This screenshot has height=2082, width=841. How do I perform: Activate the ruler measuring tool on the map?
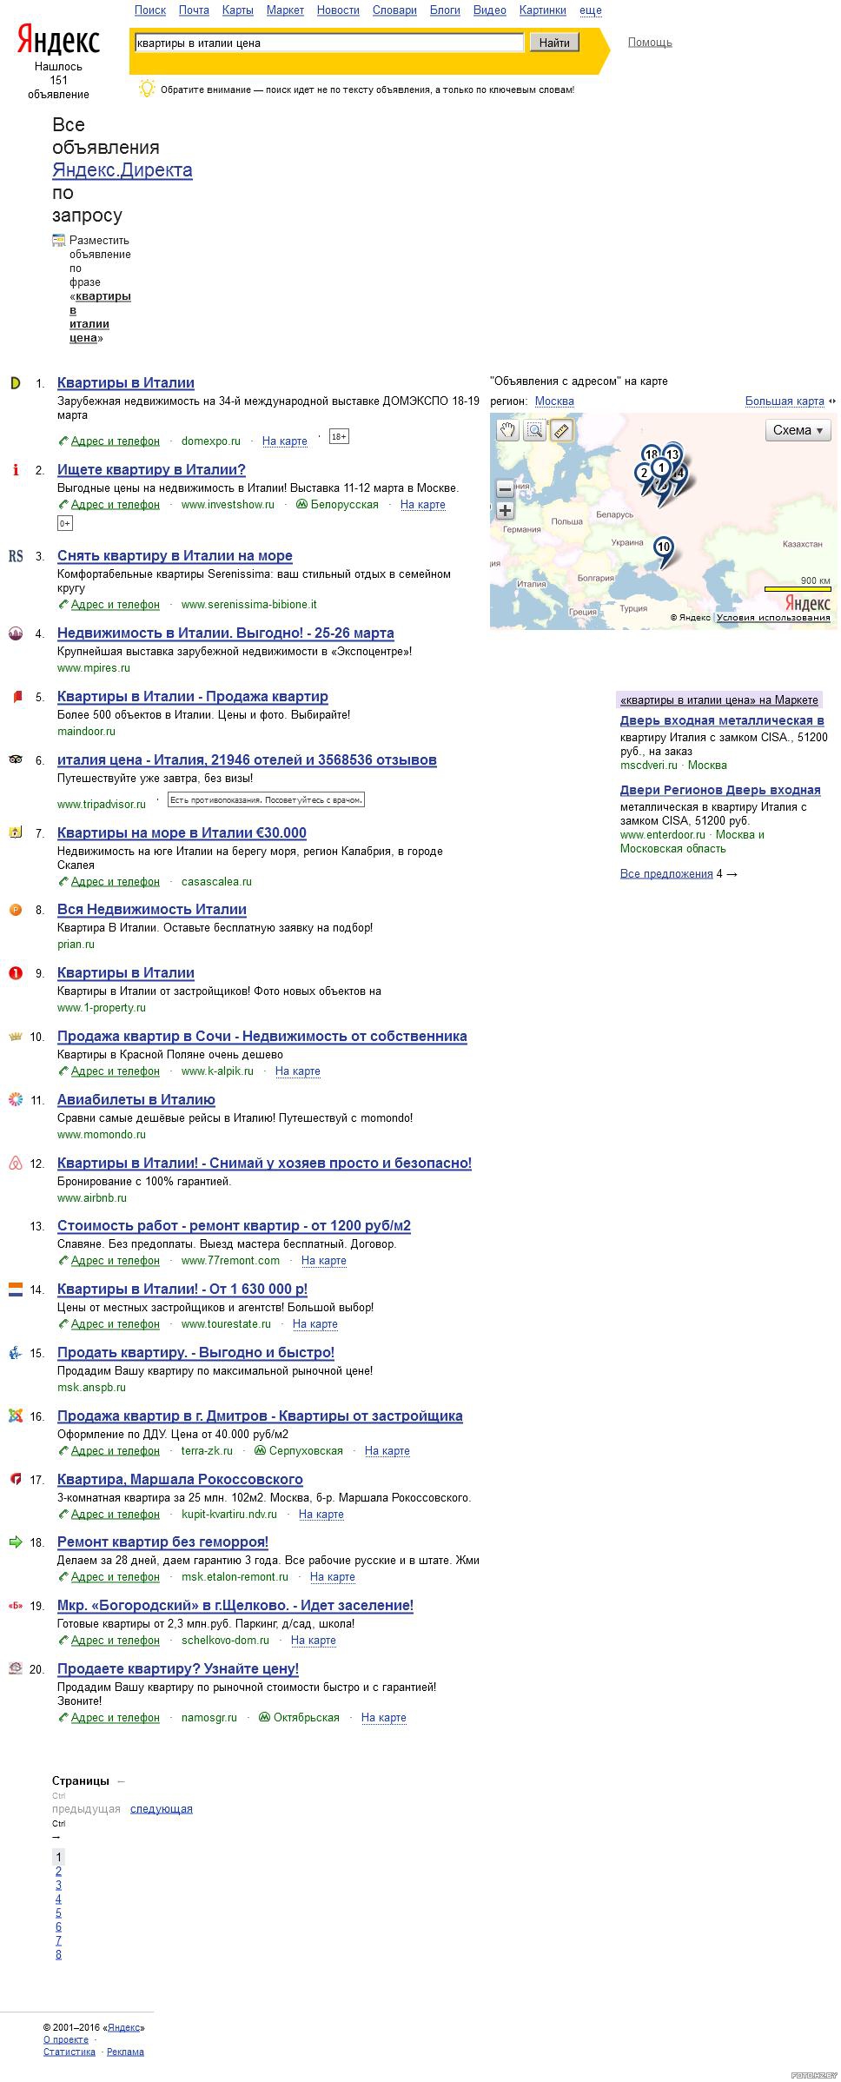[x=561, y=430]
